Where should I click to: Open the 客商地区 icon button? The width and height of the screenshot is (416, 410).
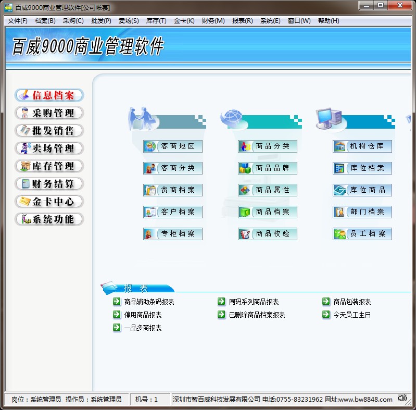173,146
